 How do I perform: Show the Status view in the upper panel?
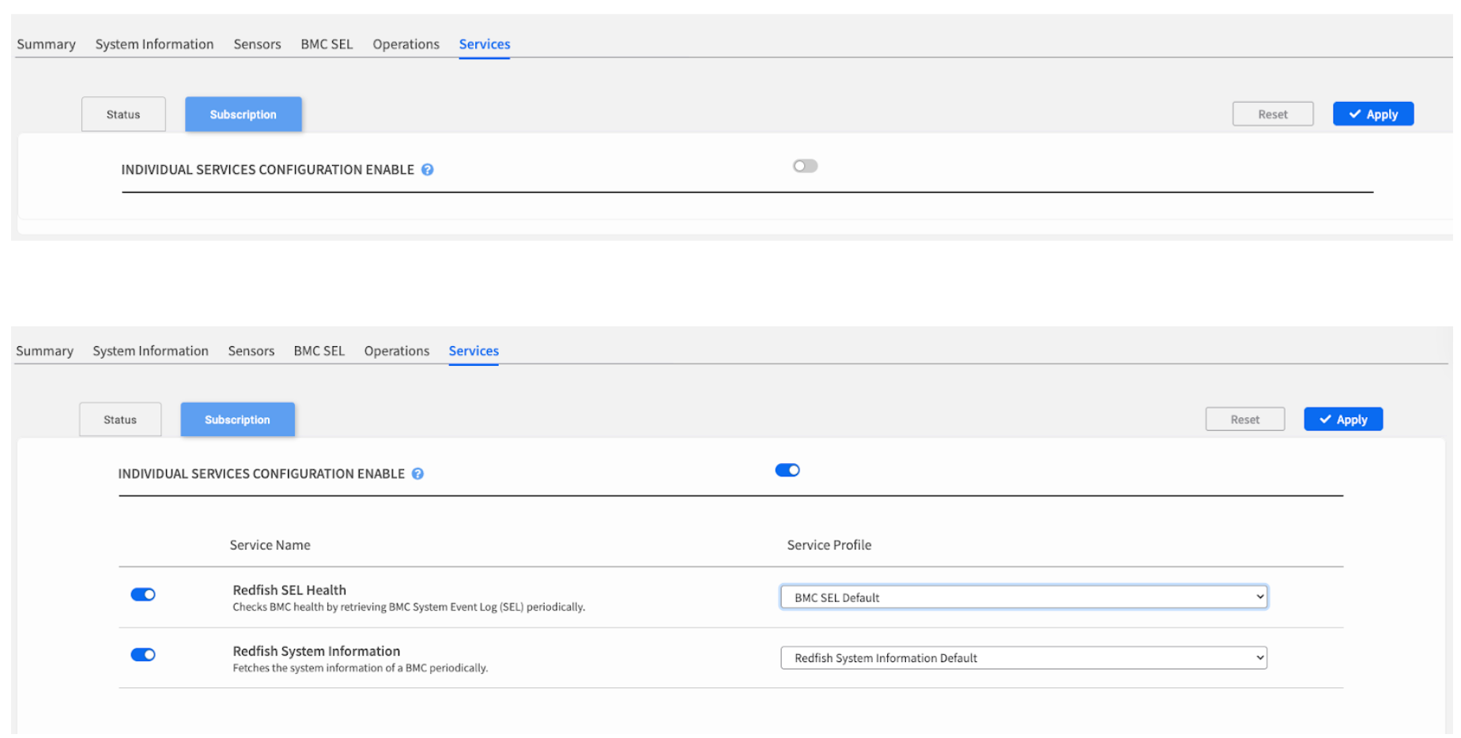click(123, 115)
